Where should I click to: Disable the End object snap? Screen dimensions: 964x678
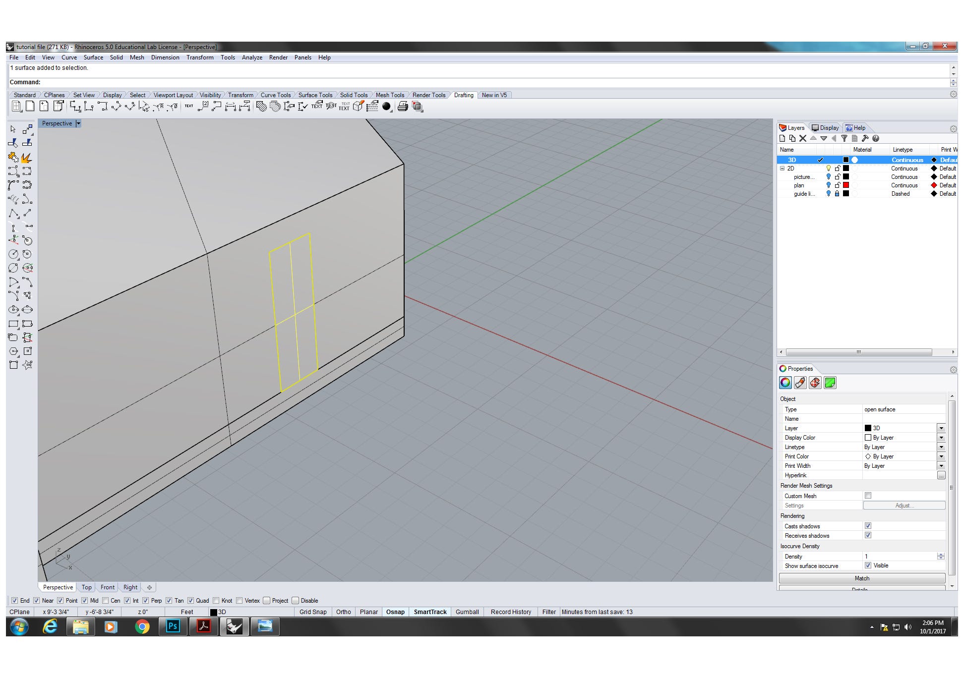[x=15, y=601]
